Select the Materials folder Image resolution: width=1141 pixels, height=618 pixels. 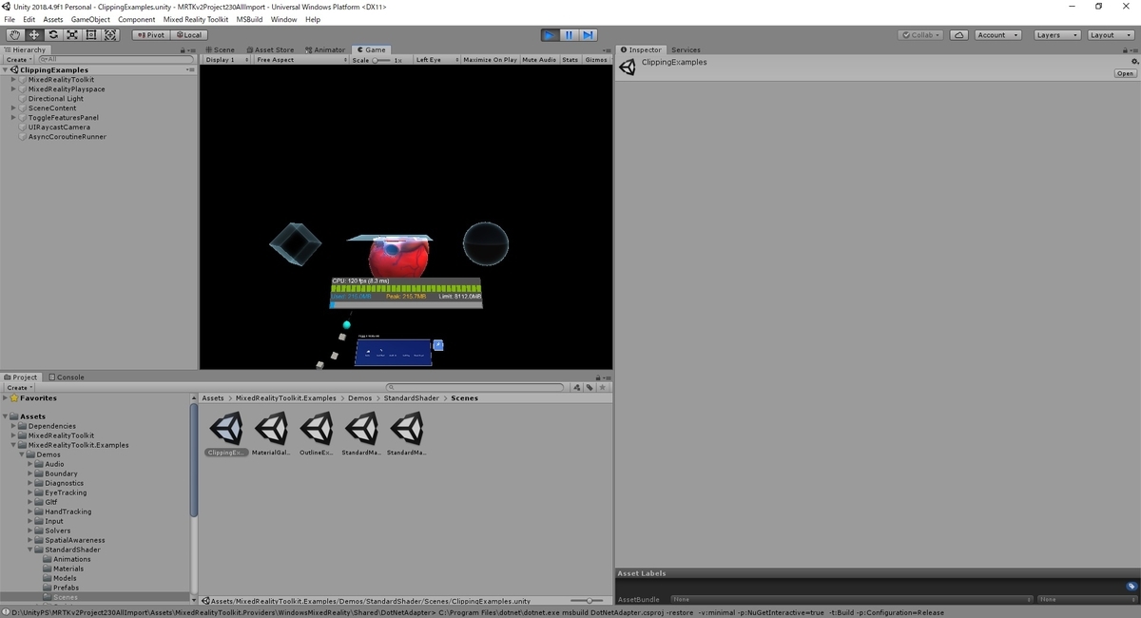tap(68, 569)
